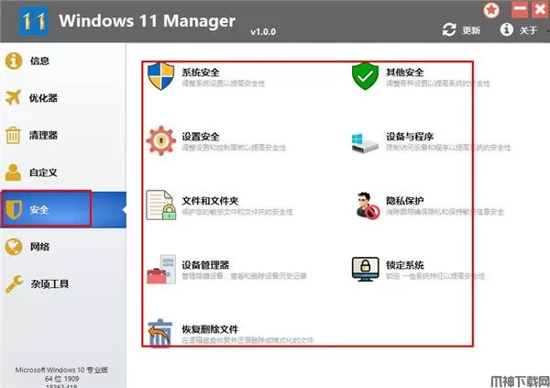The image size is (550, 388).
Task: Click the 安全 shield icon in sidebar
Action: [x=14, y=210]
